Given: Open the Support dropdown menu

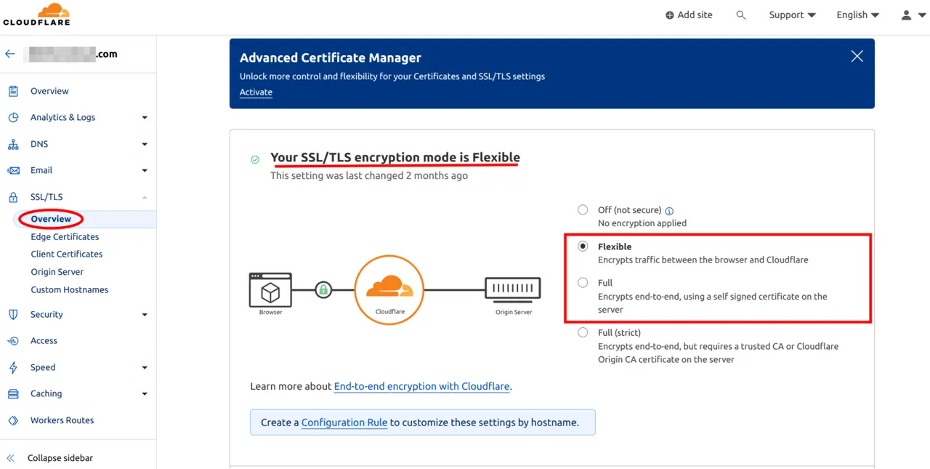Looking at the screenshot, I should click(792, 15).
